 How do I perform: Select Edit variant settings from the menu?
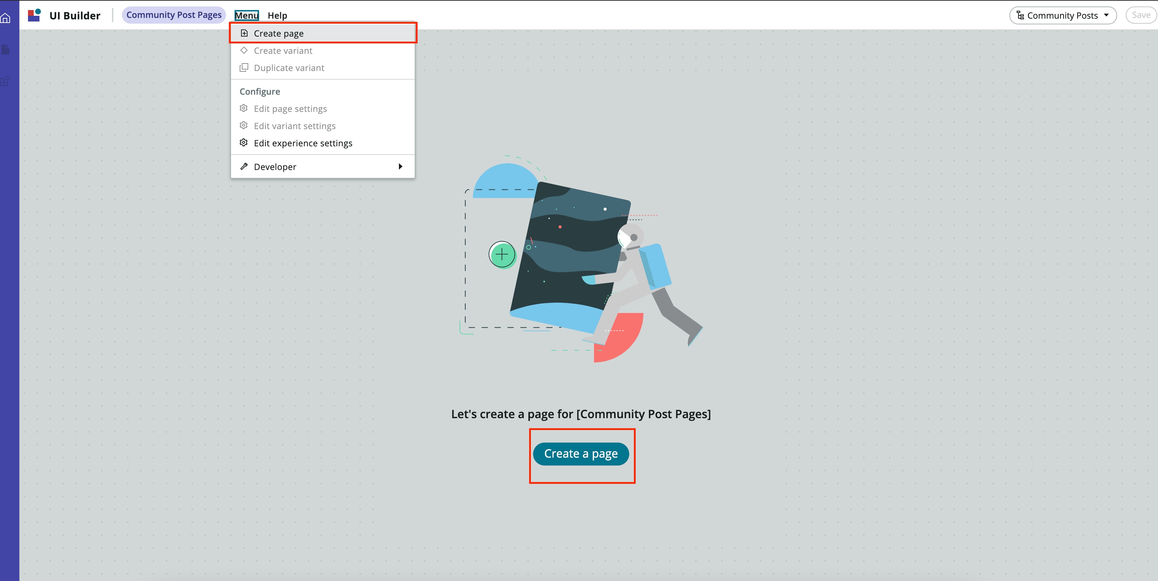[x=295, y=126]
